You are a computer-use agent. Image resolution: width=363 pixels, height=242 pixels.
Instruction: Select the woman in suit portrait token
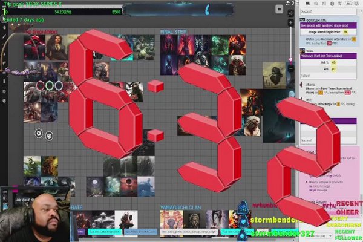56,47
